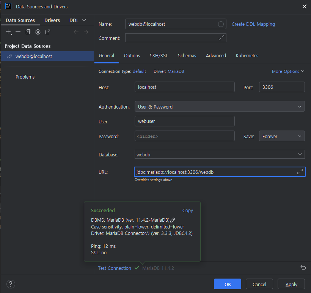Viewport: 311px width, 293px height.
Task: Navigate back with left arrow
Action: pos(76,32)
